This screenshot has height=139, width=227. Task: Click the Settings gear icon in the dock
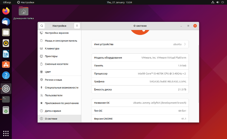6,89
